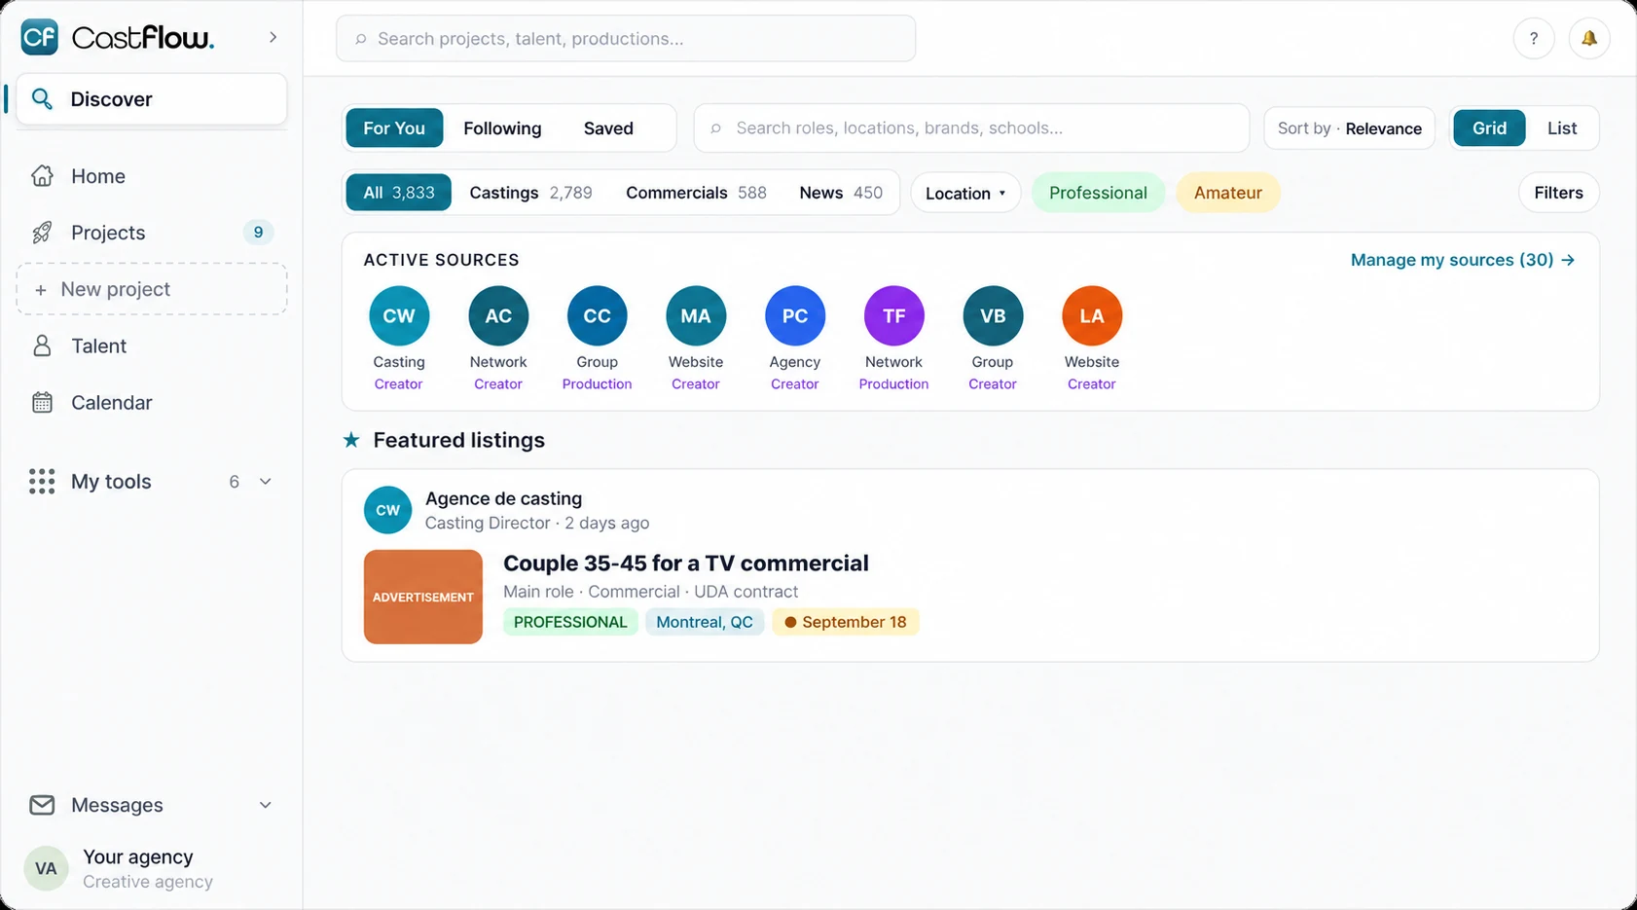
Task: Toggle the Professional filter chip
Action: pyautogui.click(x=1098, y=193)
